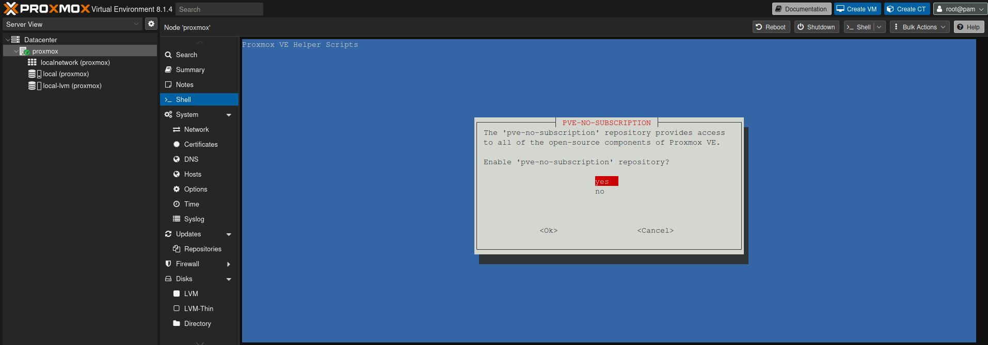Open the Bulk Actions dropdown

919,27
